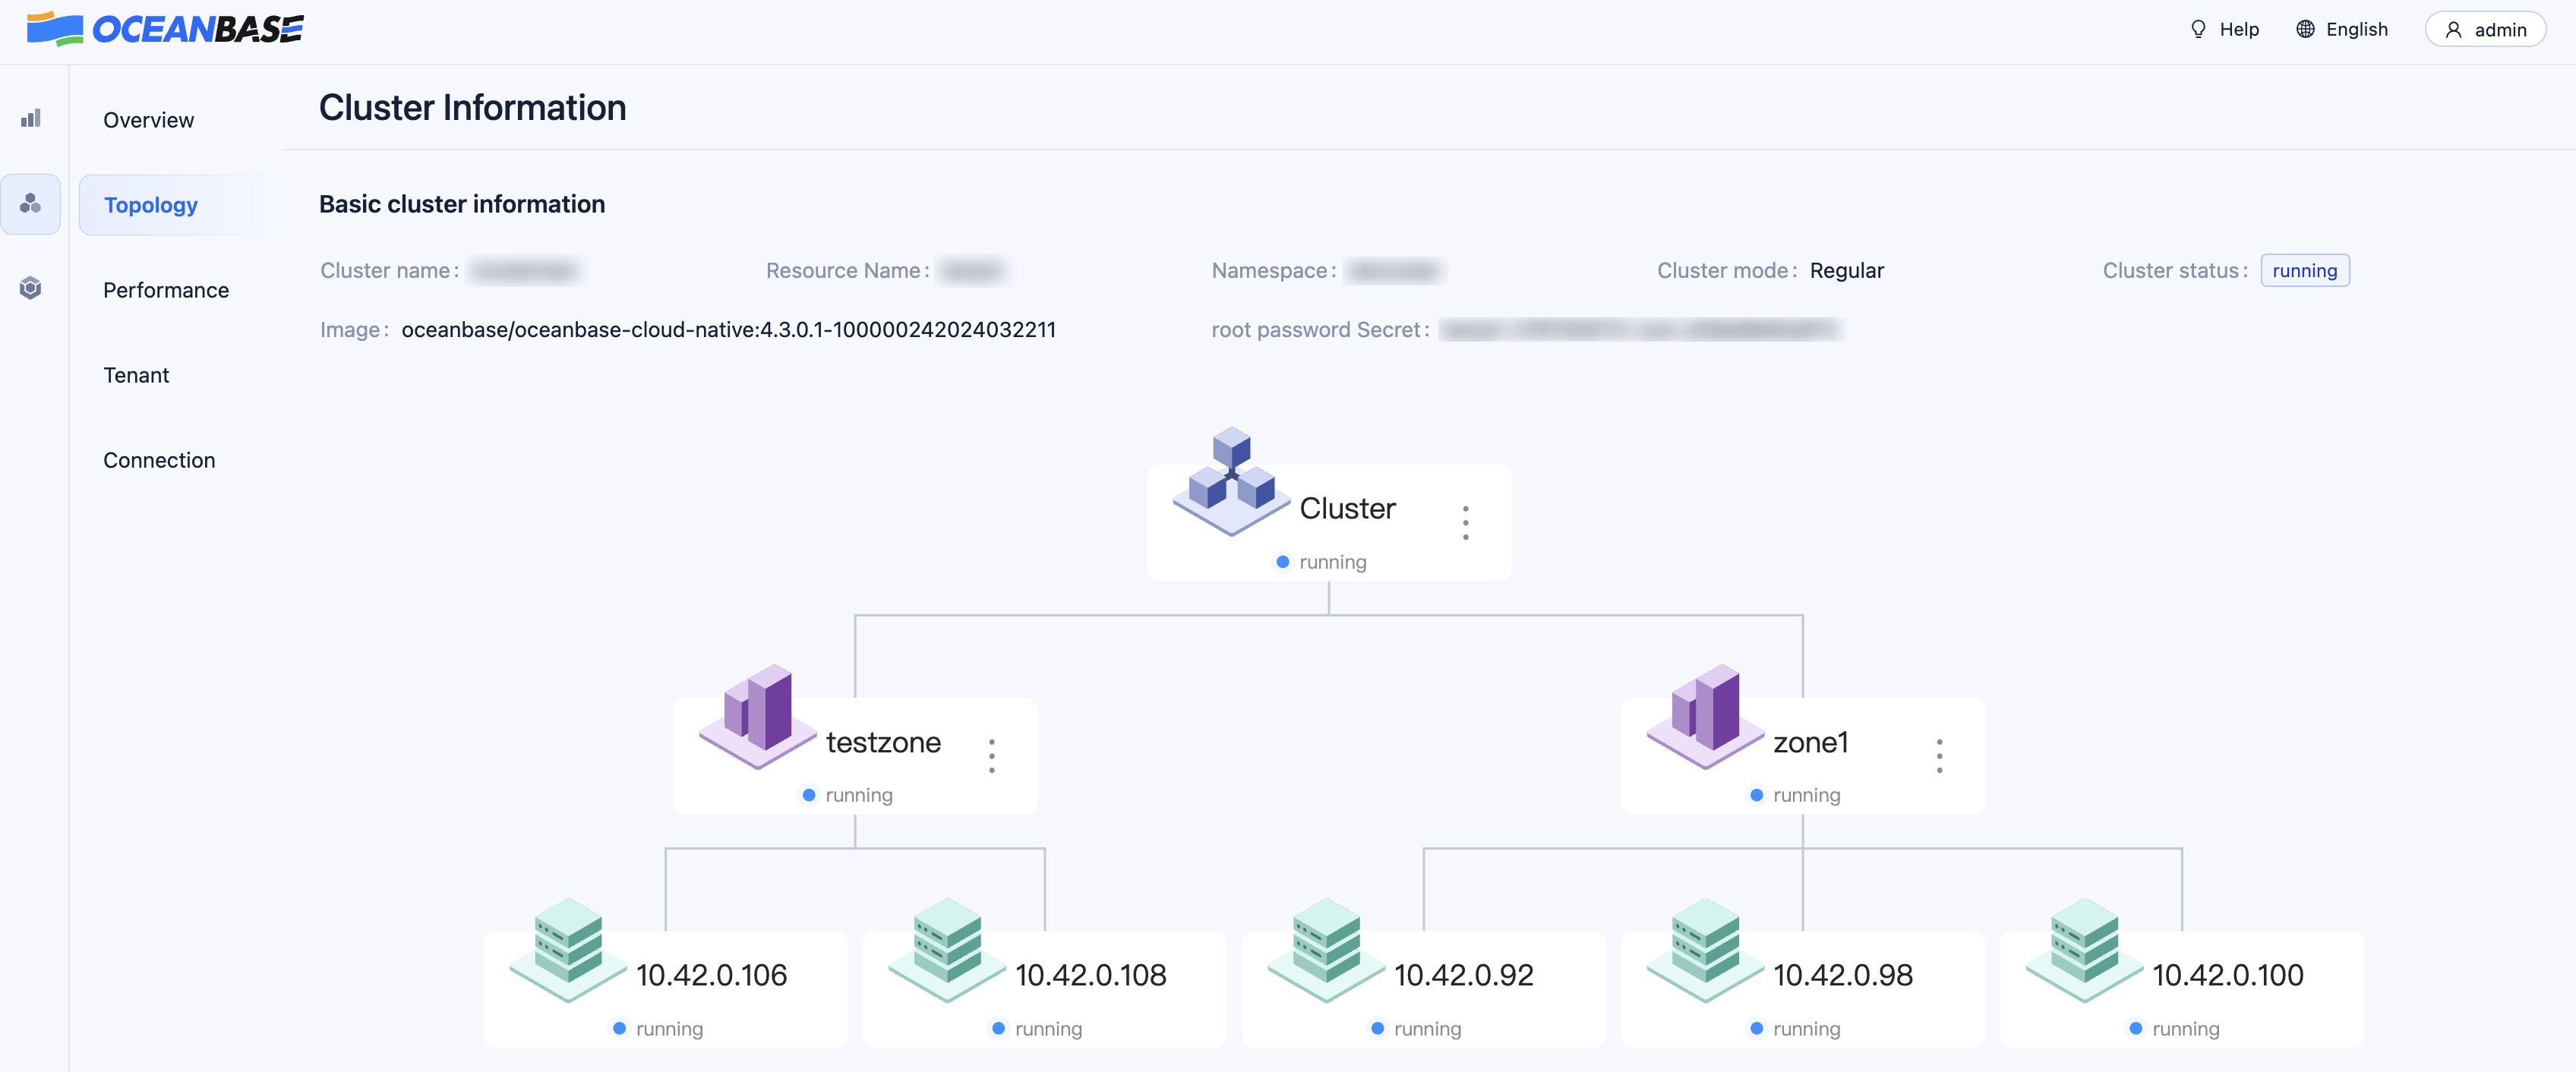Select the cluster sidebar icon
Viewport: 2576px width, 1072px height.
pos(31,204)
